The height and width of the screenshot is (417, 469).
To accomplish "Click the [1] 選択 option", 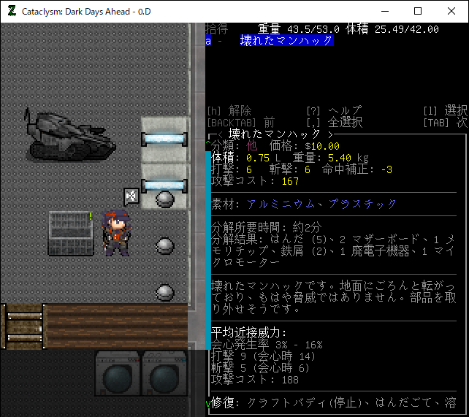I will [445, 111].
